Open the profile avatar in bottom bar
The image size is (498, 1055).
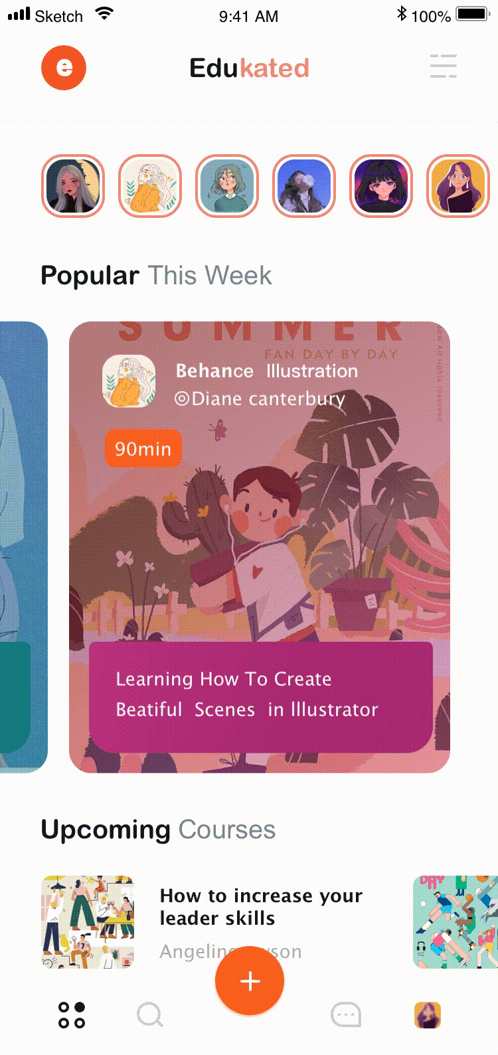coord(428,1014)
